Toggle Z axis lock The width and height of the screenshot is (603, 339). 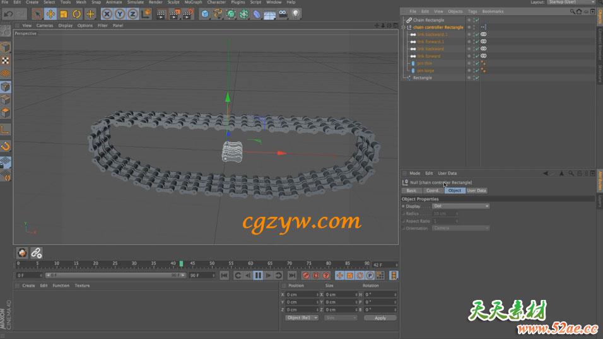pyautogui.click(x=133, y=14)
